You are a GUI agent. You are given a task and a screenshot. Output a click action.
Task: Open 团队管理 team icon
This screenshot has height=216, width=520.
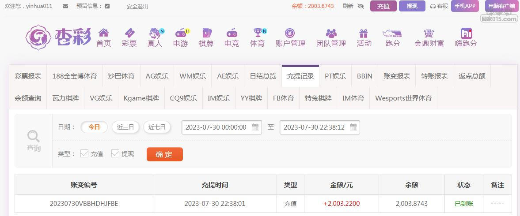[x=331, y=33]
